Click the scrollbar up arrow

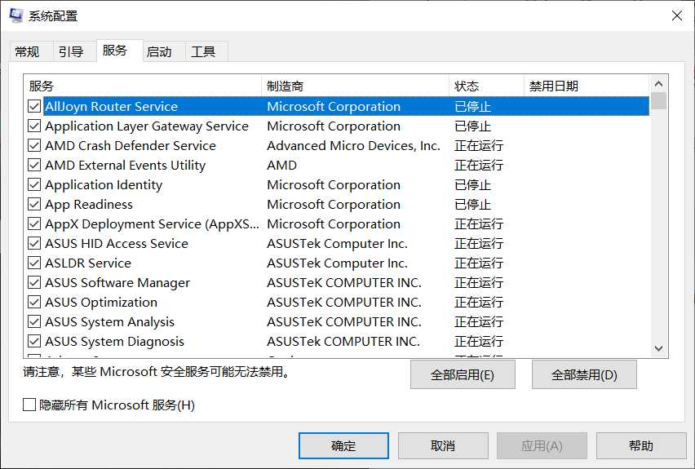pyautogui.click(x=658, y=84)
